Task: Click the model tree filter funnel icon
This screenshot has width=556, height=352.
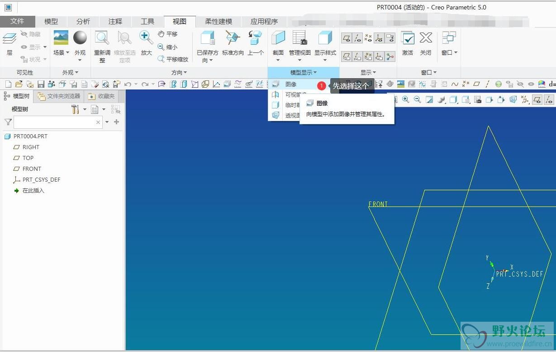Action: tap(8, 122)
